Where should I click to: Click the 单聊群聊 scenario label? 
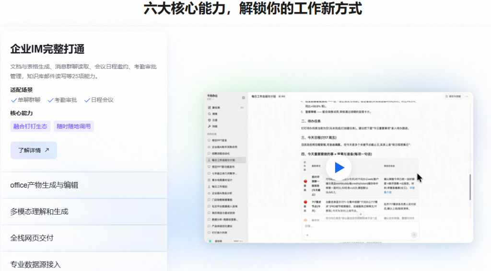tap(29, 100)
